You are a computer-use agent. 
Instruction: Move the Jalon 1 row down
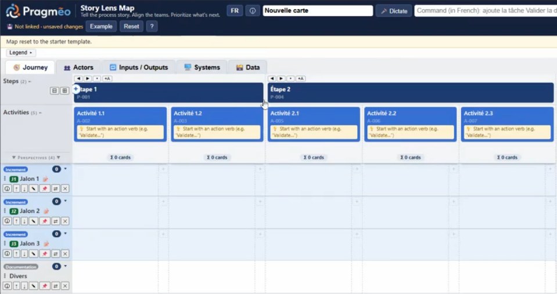click(x=24, y=188)
